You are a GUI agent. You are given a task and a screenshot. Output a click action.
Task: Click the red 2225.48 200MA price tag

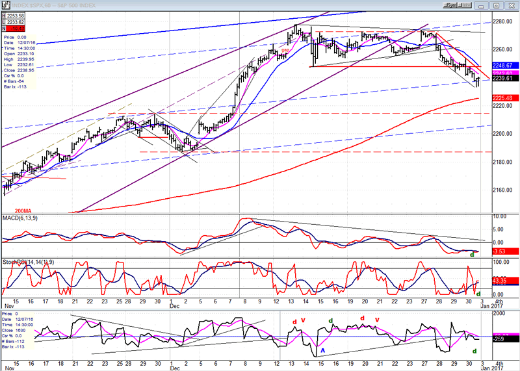[504, 98]
